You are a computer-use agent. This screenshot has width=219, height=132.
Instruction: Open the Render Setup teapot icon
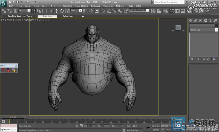tap(196, 11)
